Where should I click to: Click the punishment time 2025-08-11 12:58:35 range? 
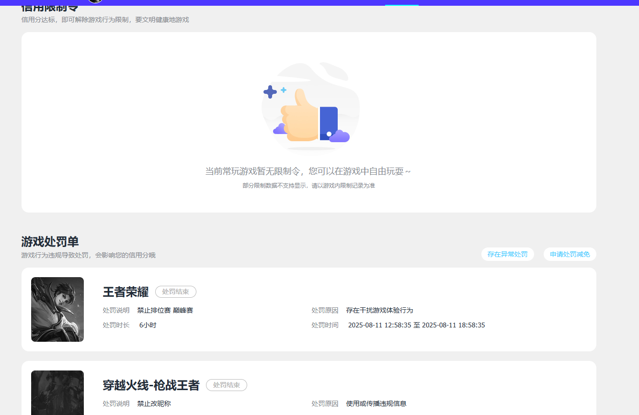click(x=416, y=325)
